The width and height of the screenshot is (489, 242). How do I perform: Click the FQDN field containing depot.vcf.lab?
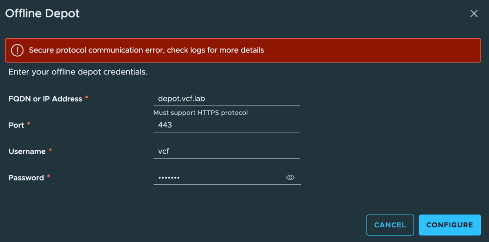(x=226, y=99)
